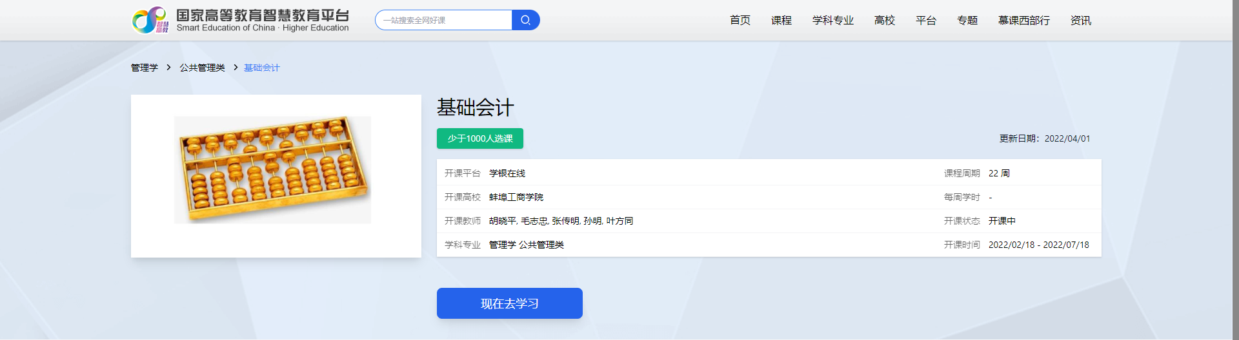Image resolution: width=1239 pixels, height=340 pixels.
Task: Click 基础会计 breadcrumb link
Action: (x=261, y=68)
